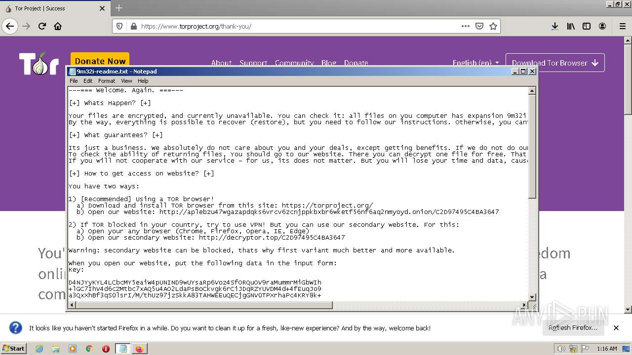Click the 'Key:' line in the note
632x355 pixels.
pos(77,270)
